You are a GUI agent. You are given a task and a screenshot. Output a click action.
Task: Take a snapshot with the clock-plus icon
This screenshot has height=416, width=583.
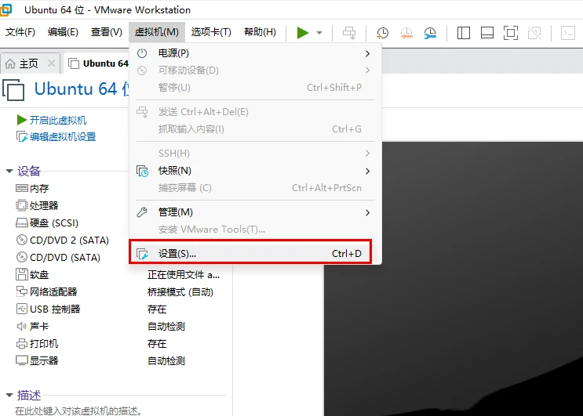click(382, 33)
